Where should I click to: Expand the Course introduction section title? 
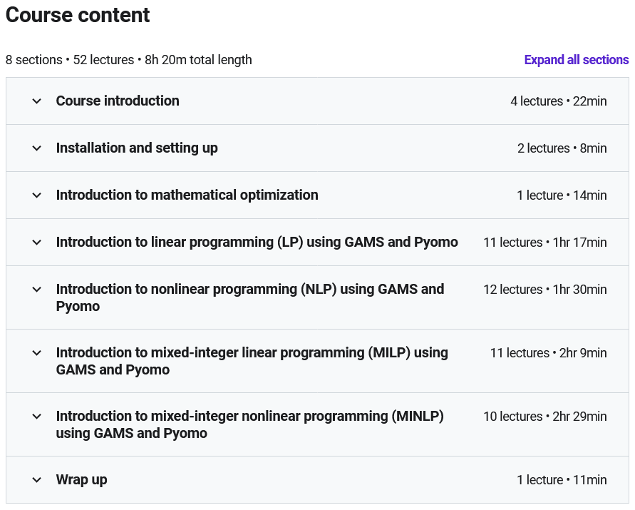coord(118,101)
